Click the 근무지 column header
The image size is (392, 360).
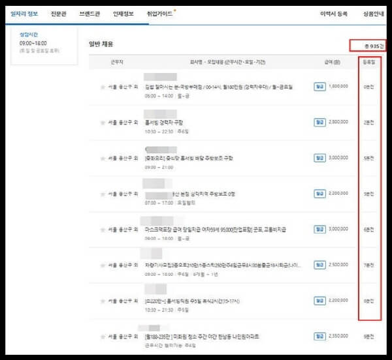pyautogui.click(x=117, y=62)
